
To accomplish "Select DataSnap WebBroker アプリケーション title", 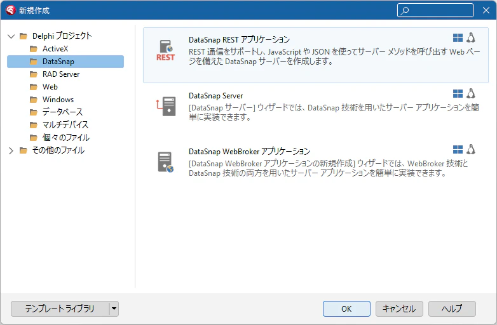I will [249, 151].
